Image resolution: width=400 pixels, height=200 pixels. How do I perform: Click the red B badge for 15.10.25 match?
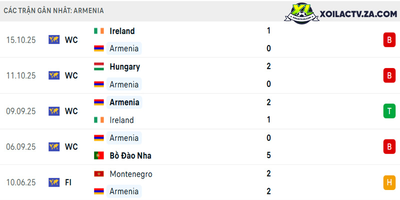[x=389, y=40]
